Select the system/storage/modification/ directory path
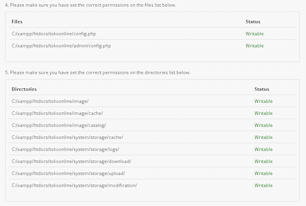 tap(74, 185)
